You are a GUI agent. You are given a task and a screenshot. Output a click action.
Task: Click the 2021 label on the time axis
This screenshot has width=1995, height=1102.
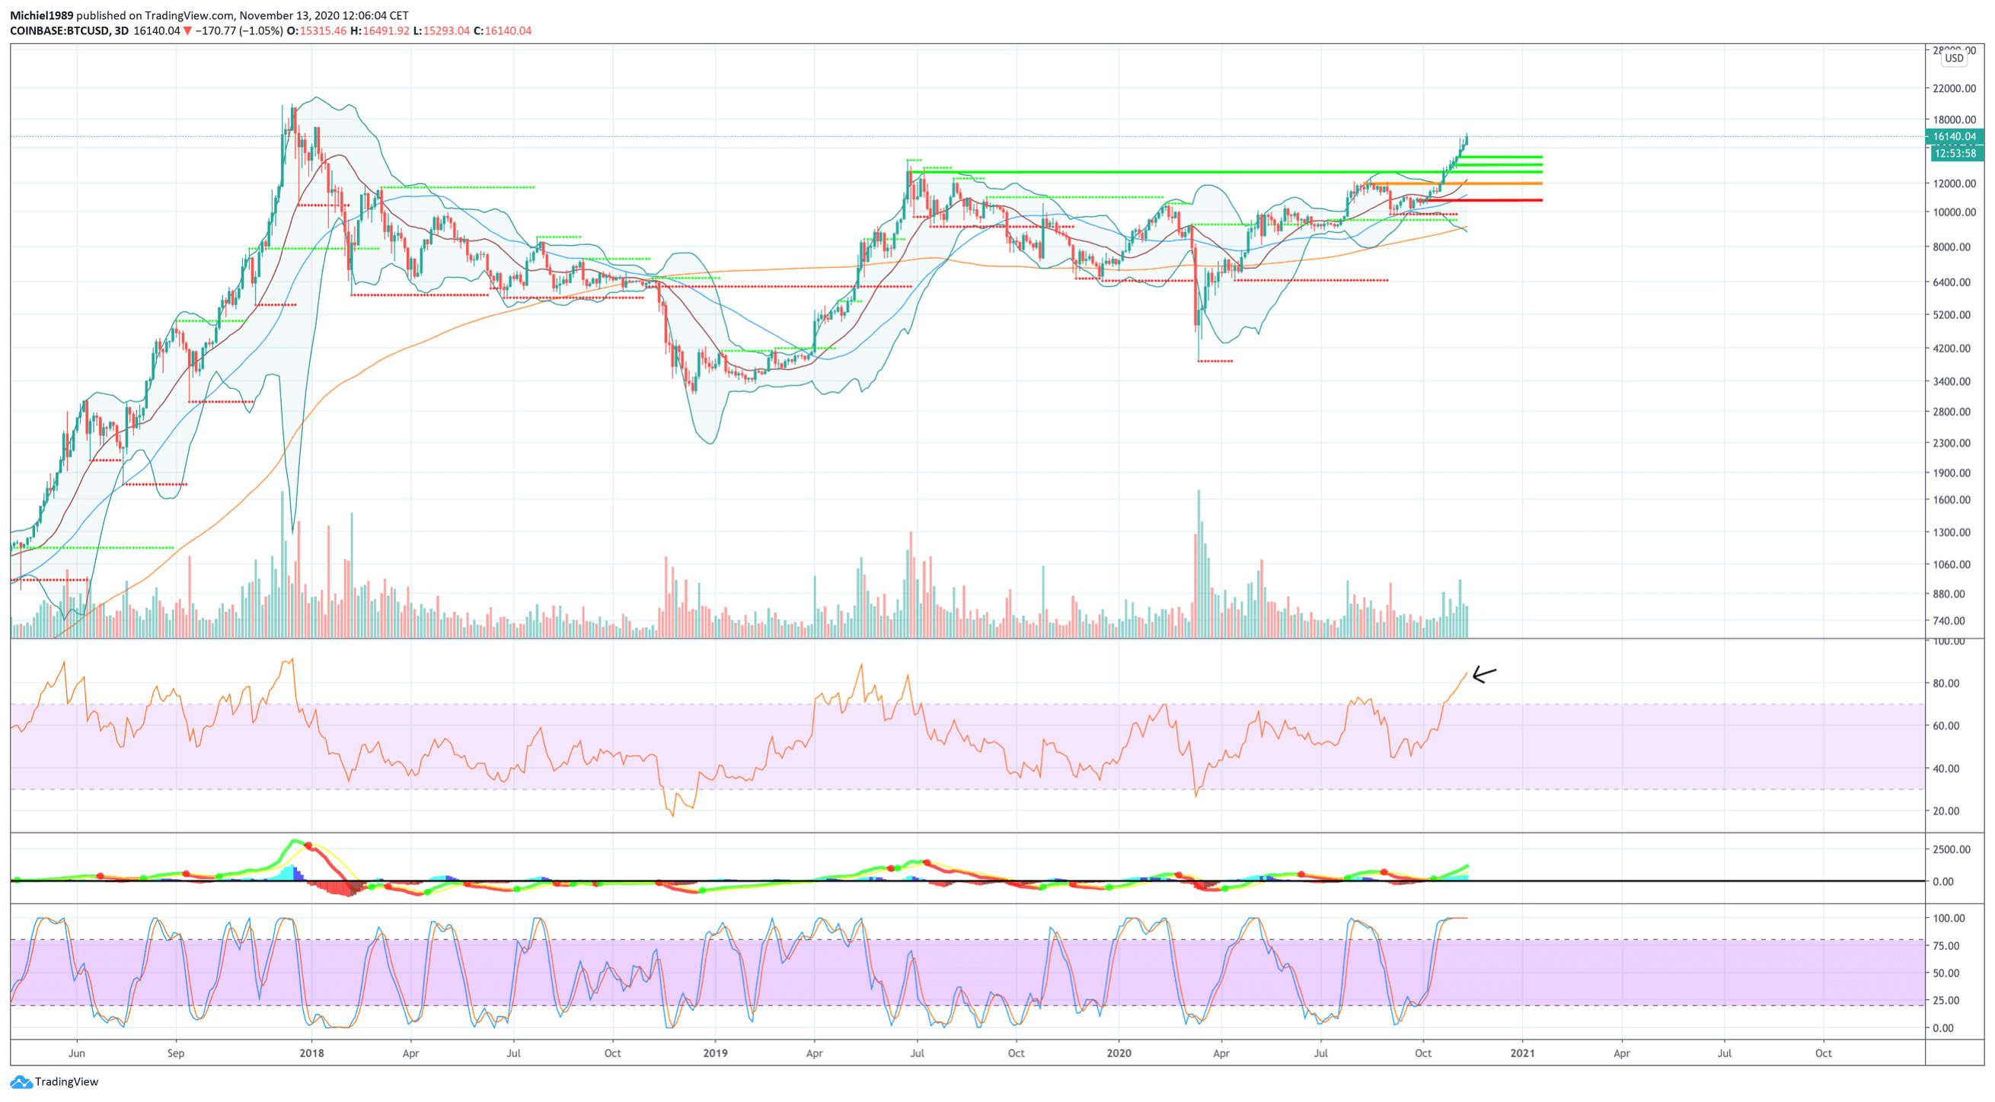[1522, 1053]
